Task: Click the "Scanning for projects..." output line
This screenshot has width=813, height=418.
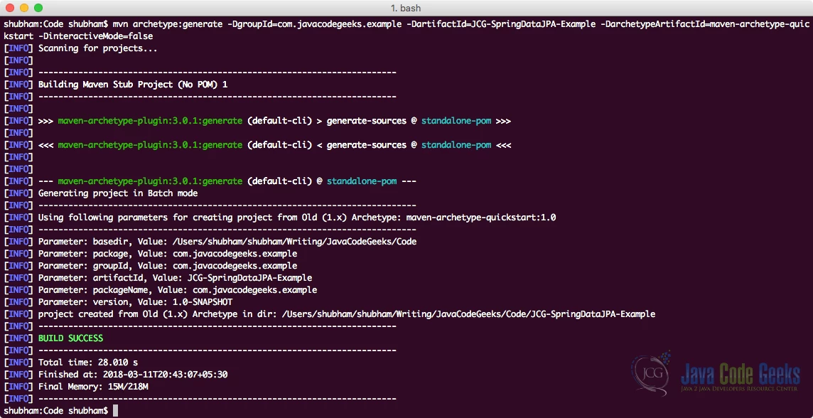Action: point(97,49)
